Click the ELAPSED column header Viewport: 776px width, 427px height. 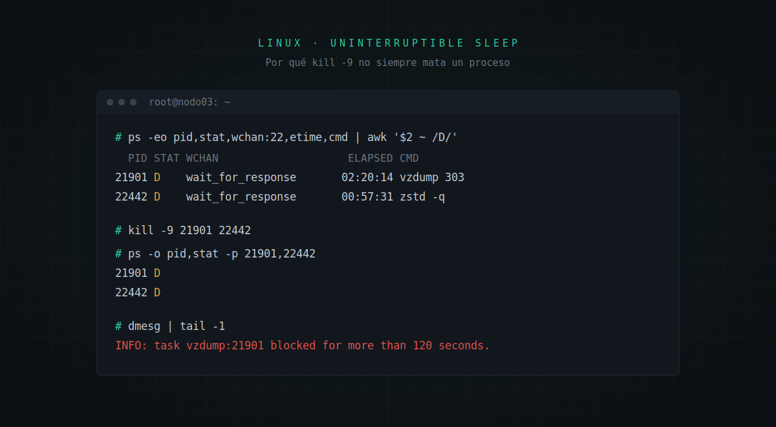tap(371, 158)
